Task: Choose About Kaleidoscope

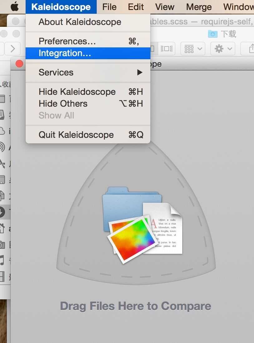Action: (x=88, y=22)
